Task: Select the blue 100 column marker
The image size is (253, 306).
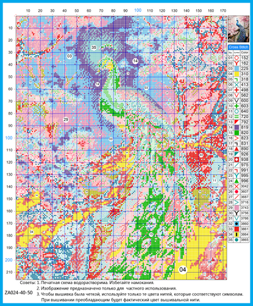Action: click(x=137, y=10)
